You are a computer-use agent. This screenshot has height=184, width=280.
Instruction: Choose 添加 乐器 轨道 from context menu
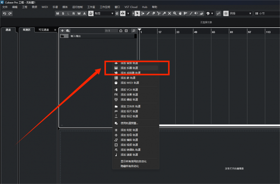click(x=136, y=68)
